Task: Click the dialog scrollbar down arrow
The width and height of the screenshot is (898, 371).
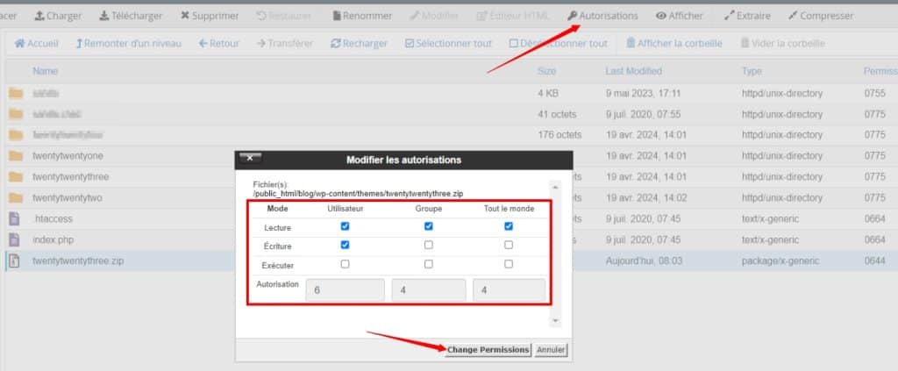Action: pos(555,321)
